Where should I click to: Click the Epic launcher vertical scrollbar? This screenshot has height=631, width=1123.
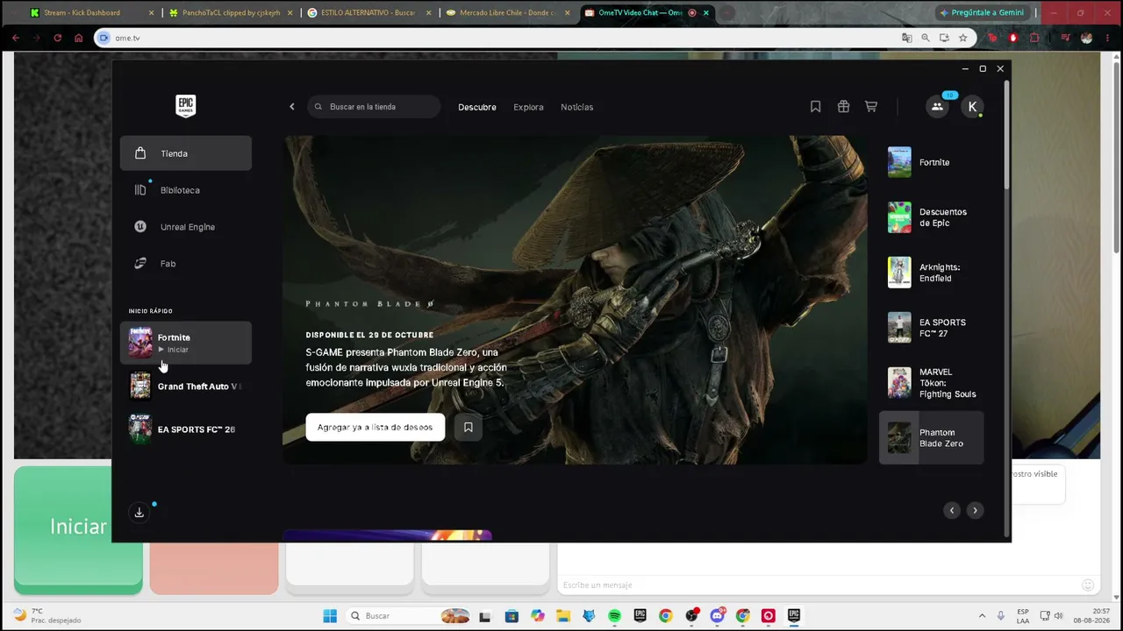point(1006,134)
